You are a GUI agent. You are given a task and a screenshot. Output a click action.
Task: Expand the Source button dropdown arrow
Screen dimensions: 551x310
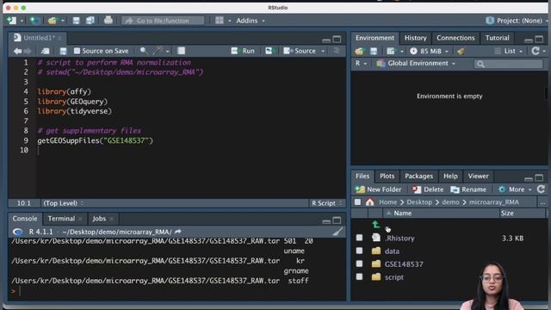click(323, 52)
